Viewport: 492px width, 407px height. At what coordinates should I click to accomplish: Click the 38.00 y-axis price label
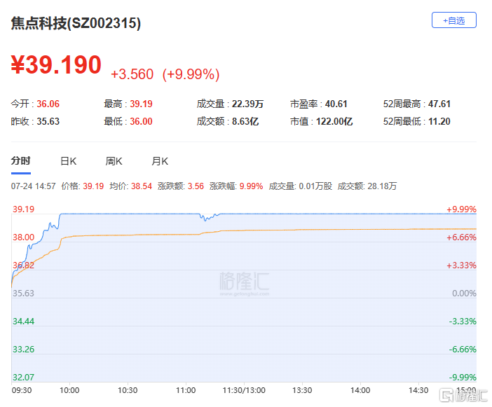[x=24, y=237]
